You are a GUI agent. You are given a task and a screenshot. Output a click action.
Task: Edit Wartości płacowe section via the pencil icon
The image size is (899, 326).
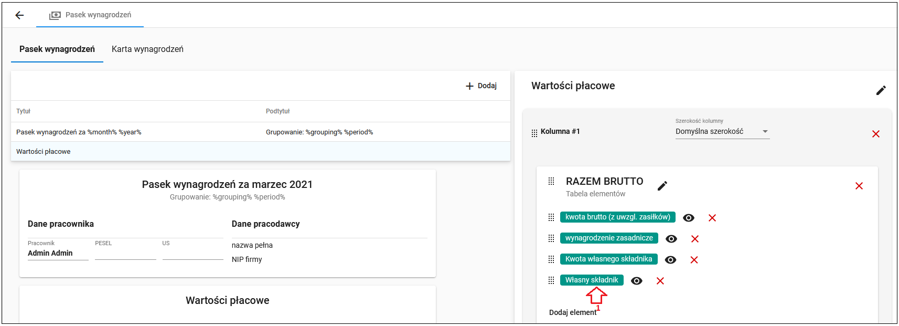[x=881, y=90]
